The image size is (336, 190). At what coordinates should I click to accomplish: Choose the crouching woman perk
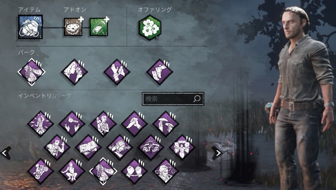(x=72, y=171)
